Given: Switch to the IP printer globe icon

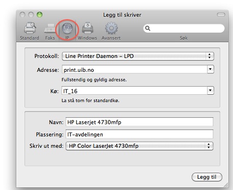Looking at the screenshot, I should coord(67,28).
